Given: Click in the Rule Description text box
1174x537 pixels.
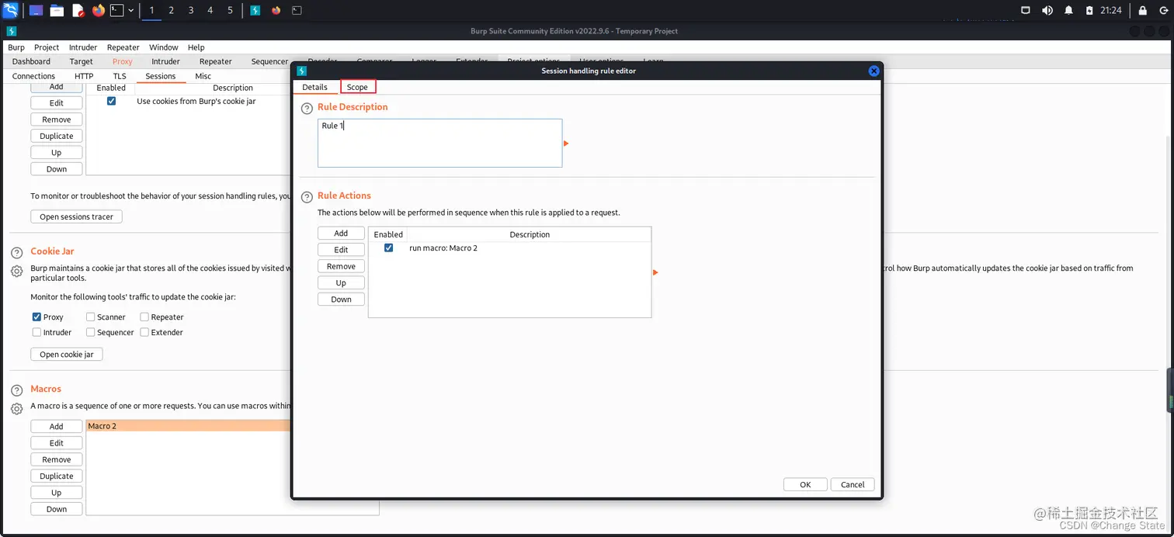Looking at the screenshot, I should (439, 143).
